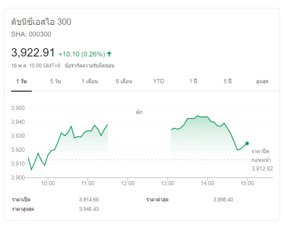Click the 3,922.91 index price
This screenshot has height=230, width=285.
pos(33,52)
